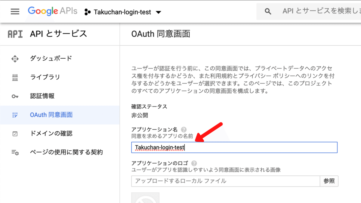Click the logo placeholder thumbnail
The height and width of the screenshot is (203, 361).
145,198
